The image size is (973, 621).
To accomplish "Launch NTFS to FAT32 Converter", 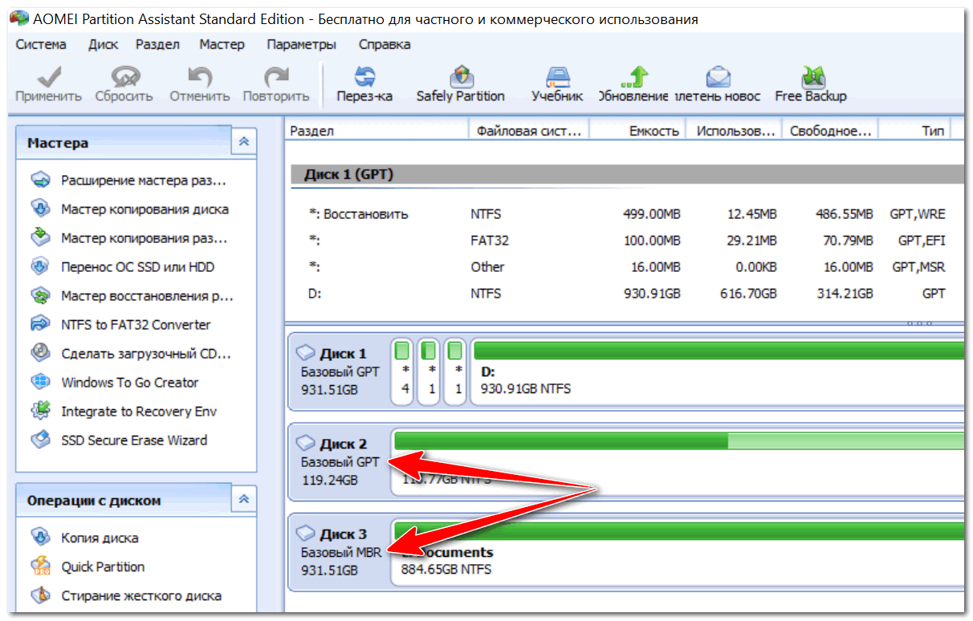I will tap(135, 325).
